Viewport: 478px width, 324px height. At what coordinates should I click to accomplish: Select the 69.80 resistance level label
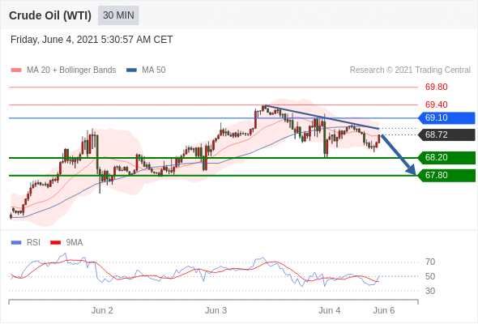[436, 87]
